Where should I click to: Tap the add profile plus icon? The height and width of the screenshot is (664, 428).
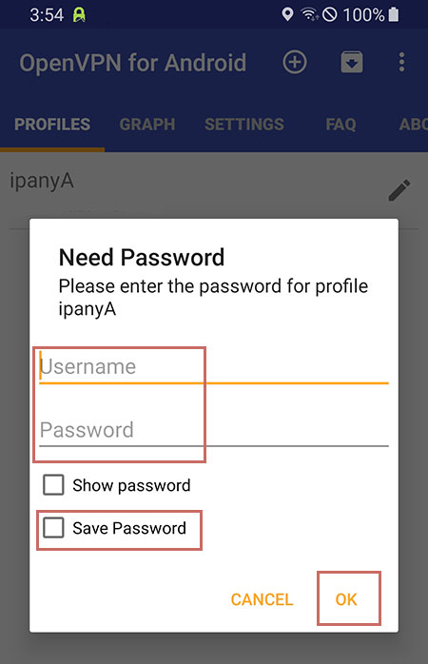coord(295,63)
